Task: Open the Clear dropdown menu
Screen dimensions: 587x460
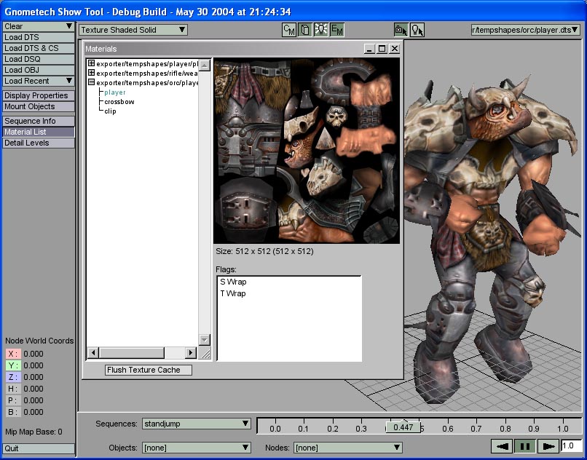Action: tap(39, 26)
